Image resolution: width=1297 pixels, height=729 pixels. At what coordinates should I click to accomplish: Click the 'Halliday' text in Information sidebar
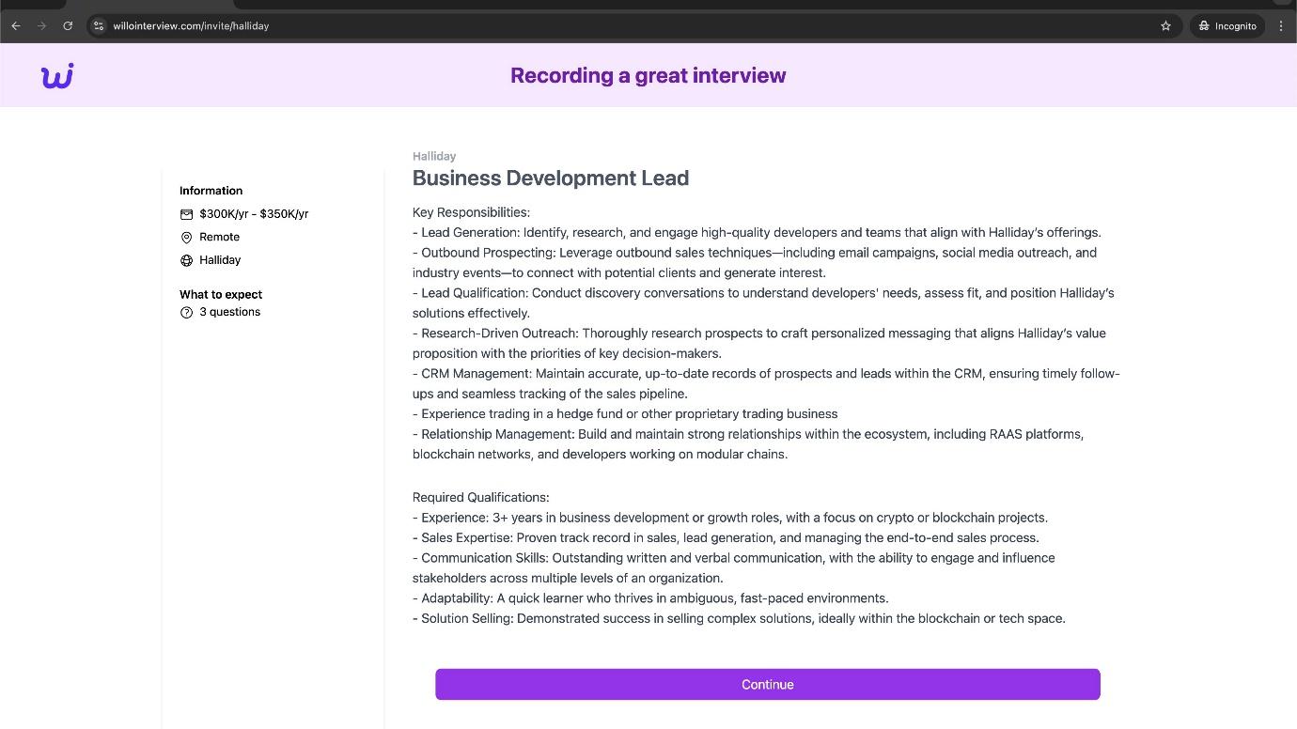pos(220,260)
